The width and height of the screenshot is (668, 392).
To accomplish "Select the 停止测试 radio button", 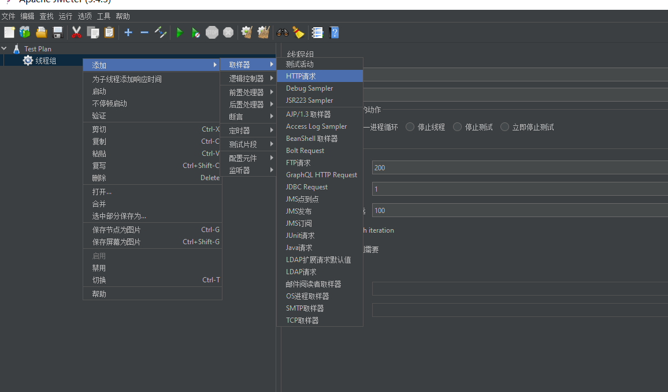I will pyautogui.click(x=457, y=127).
